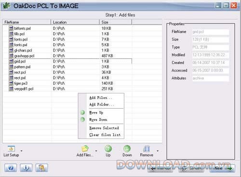Open the Add Files dropdown arrow
Image resolution: width=241 pixels, height=177 pixels.
coord(96,151)
